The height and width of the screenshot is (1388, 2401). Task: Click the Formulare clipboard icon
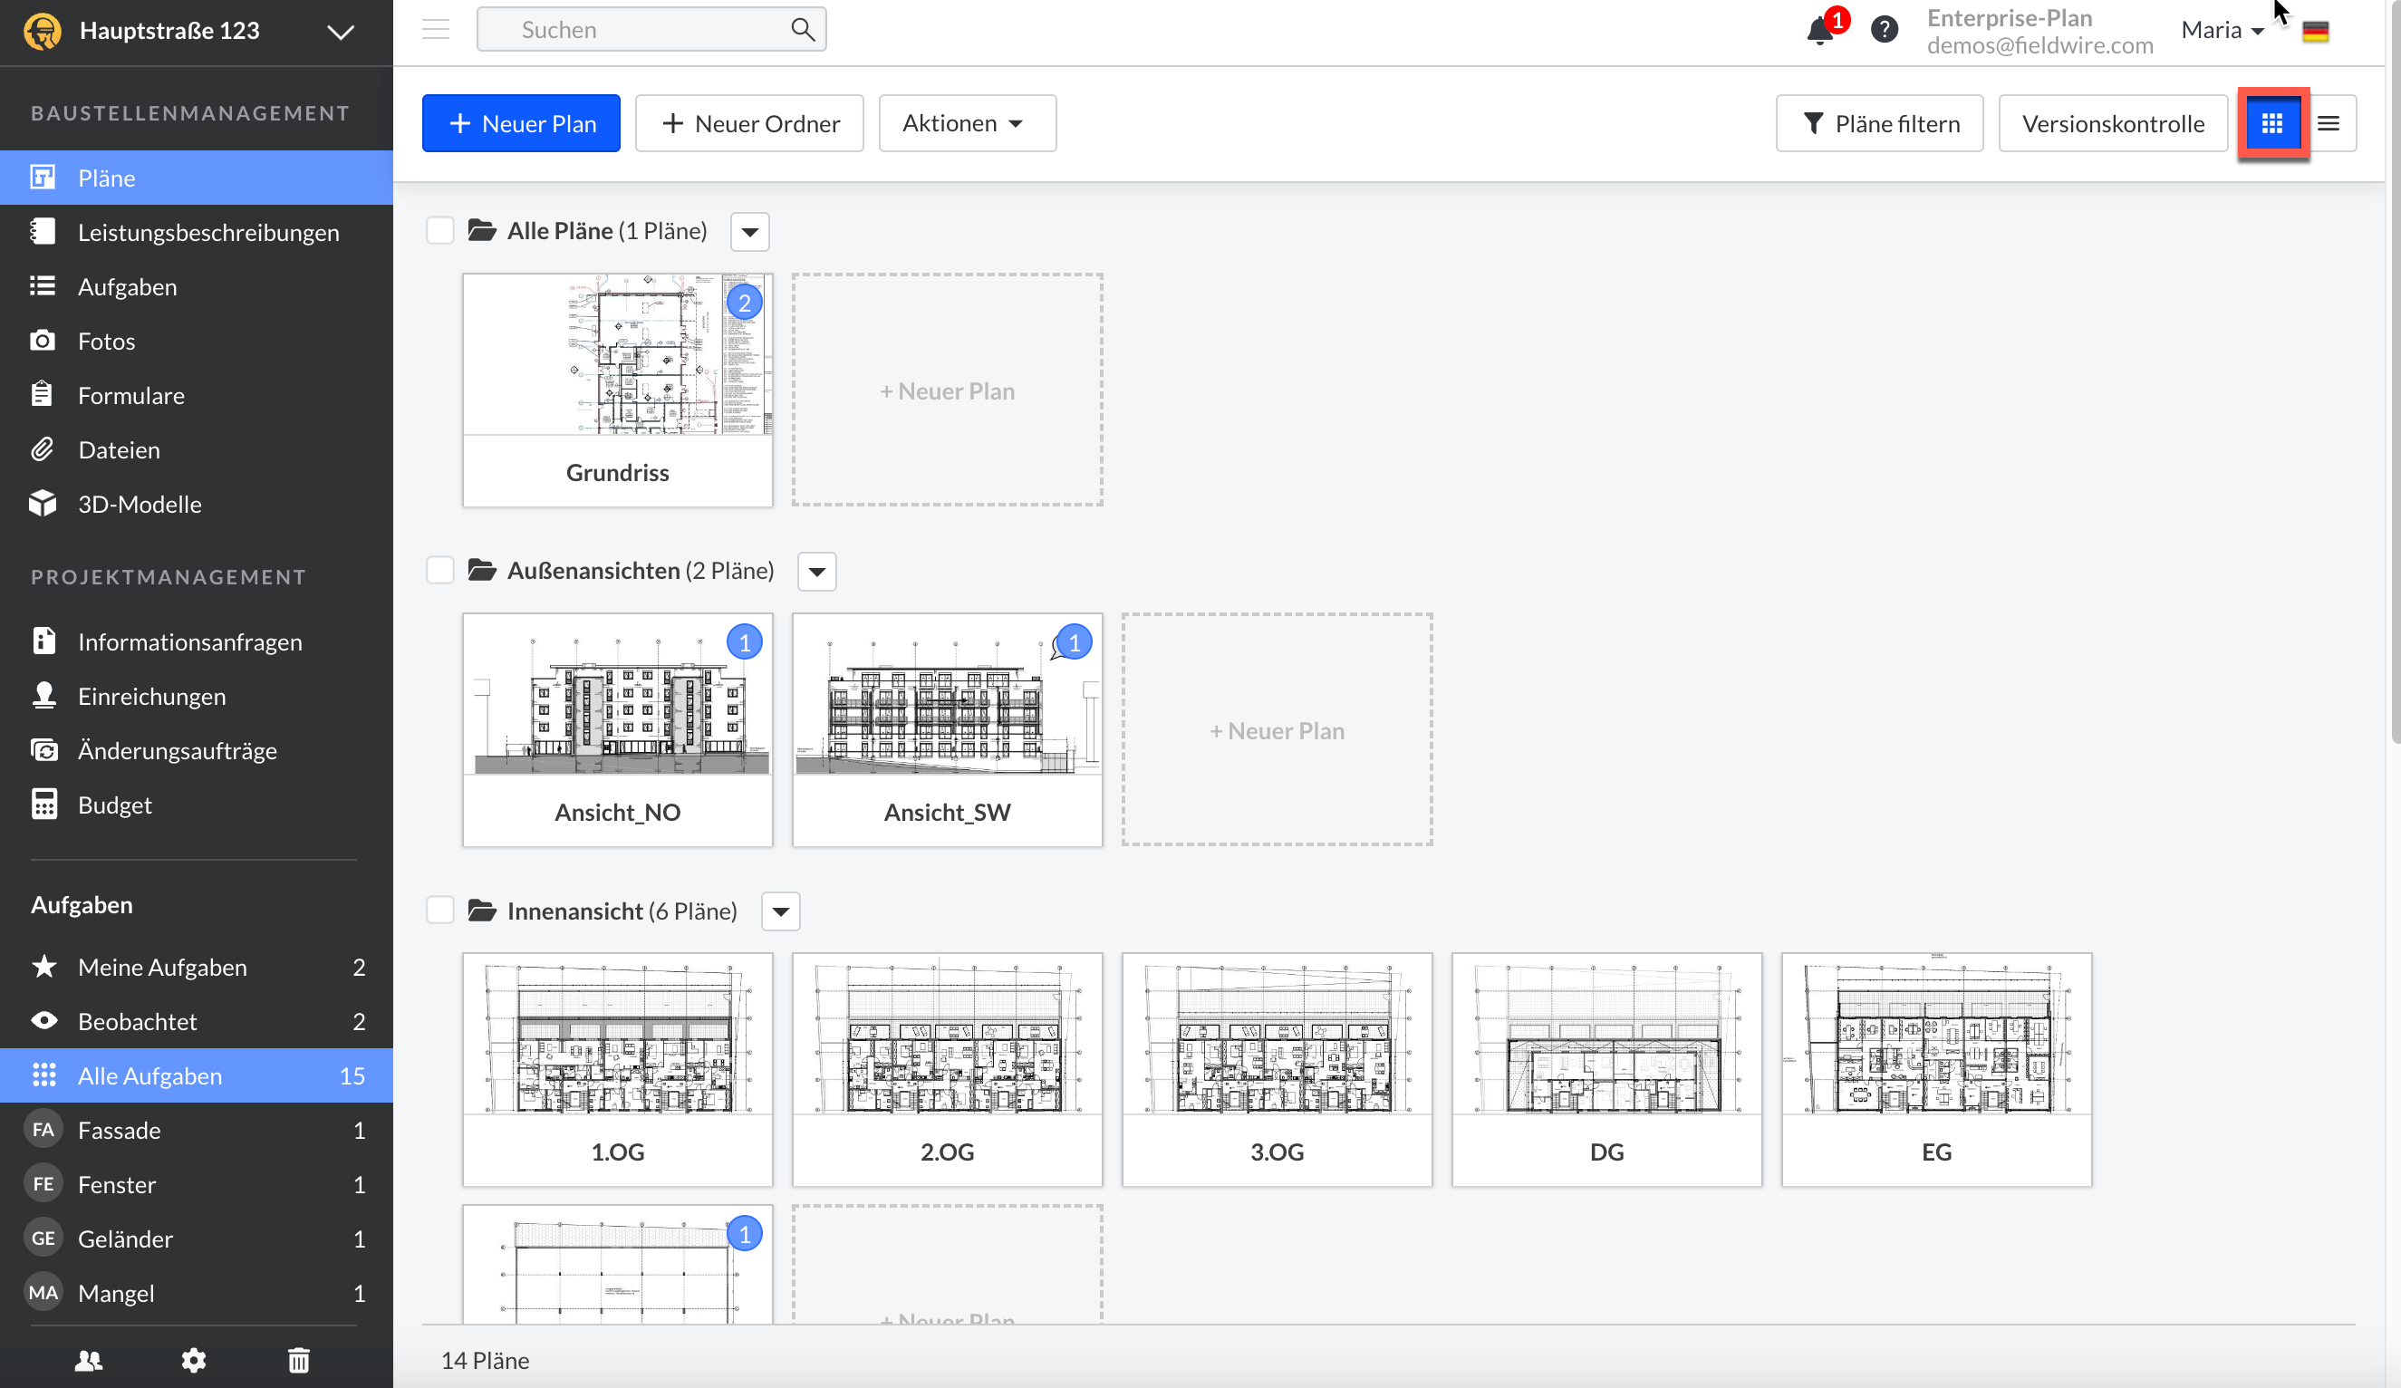(42, 394)
